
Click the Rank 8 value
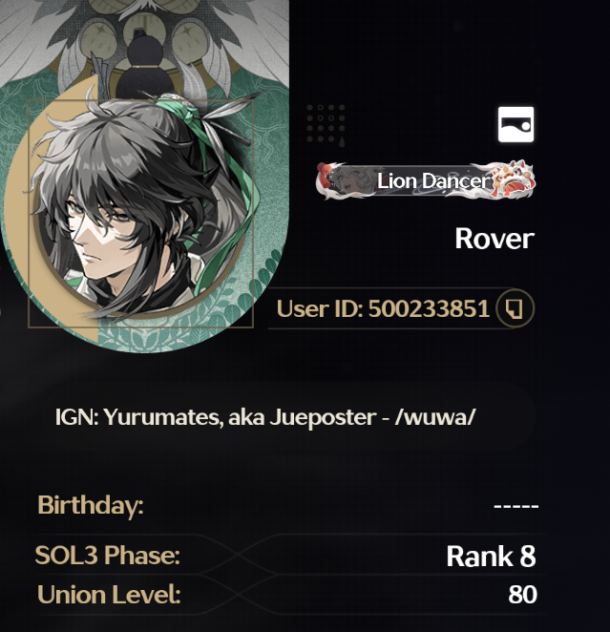(491, 557)
